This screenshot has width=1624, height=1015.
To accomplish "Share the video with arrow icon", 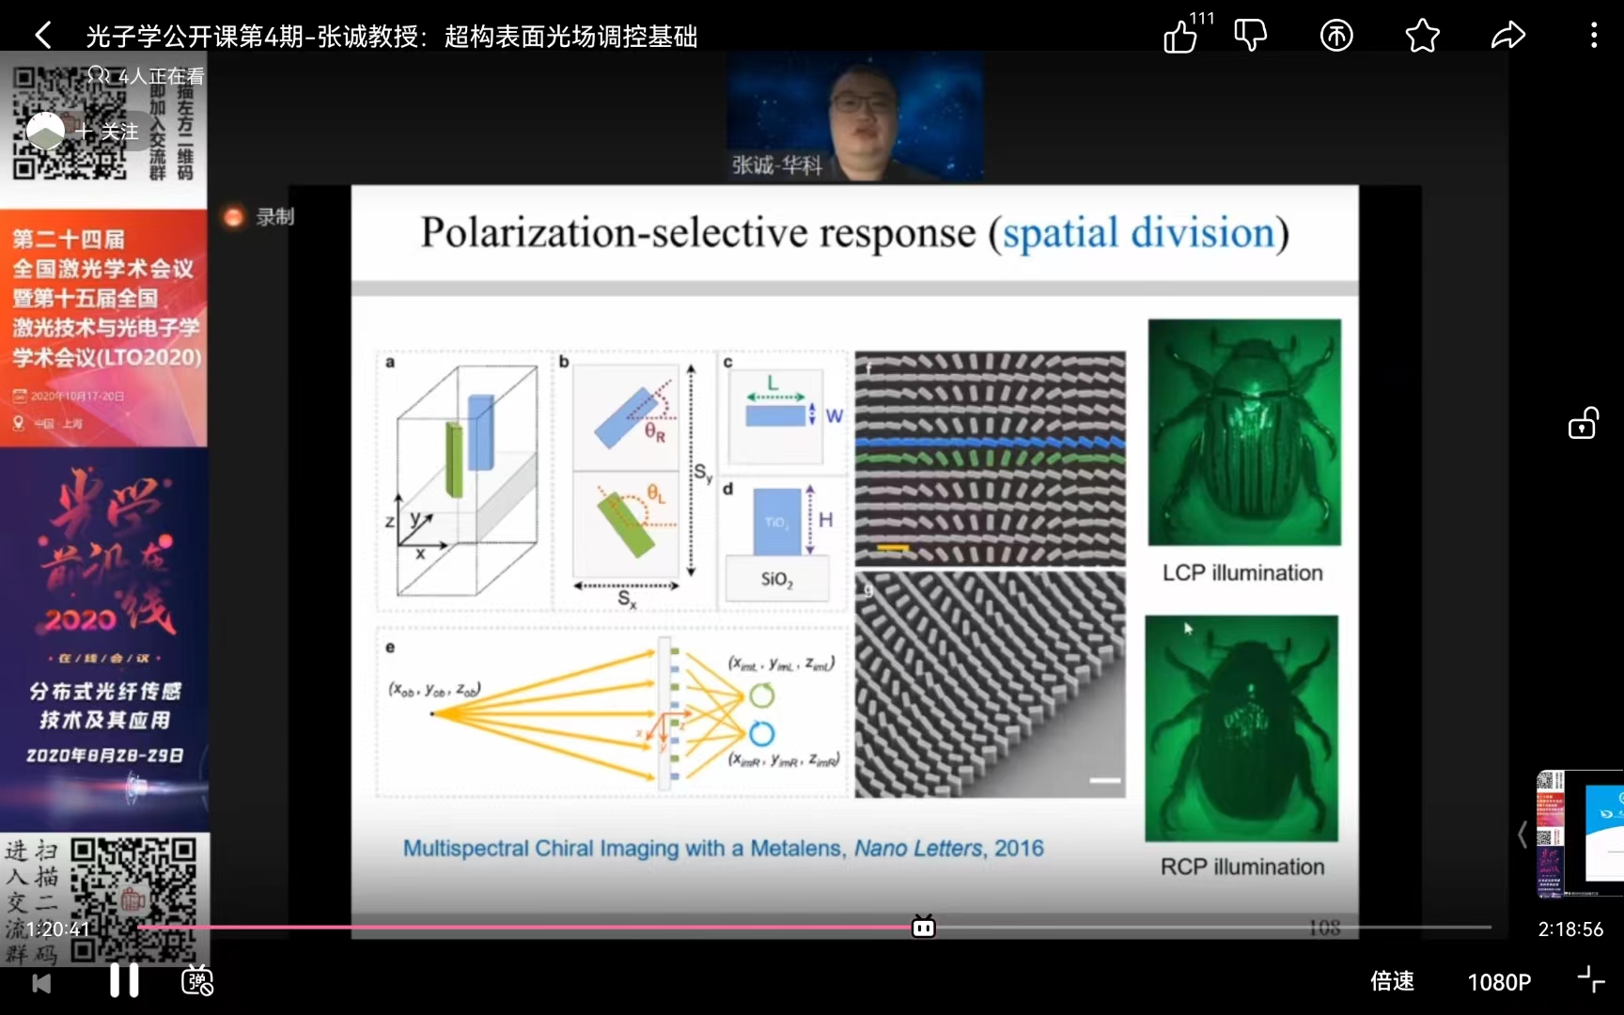I will [1508, 36].
